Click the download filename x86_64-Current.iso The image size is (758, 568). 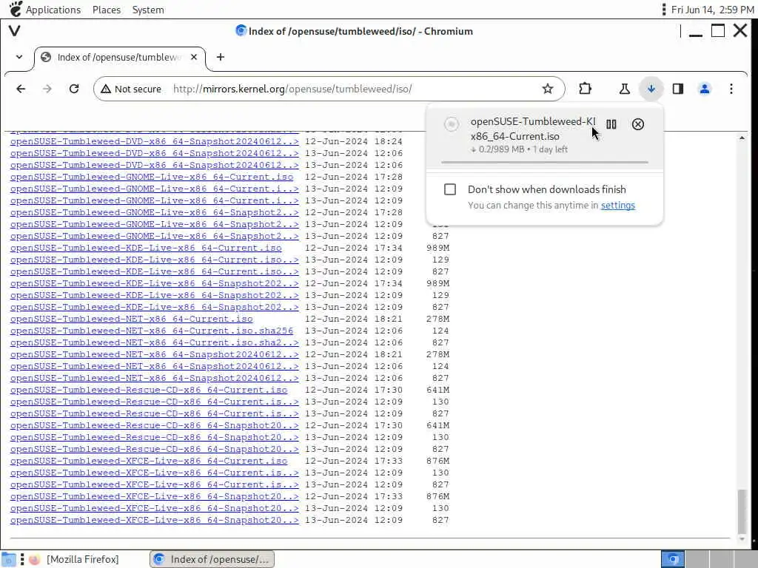(515, 136)
